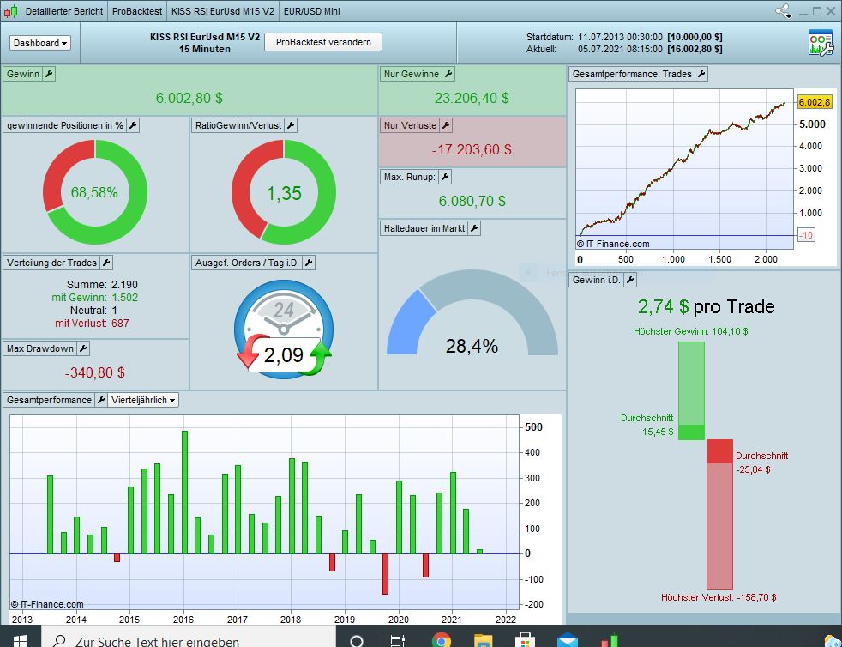Open ProRealTime candlestick icon in taskbar

pos(610,640)
